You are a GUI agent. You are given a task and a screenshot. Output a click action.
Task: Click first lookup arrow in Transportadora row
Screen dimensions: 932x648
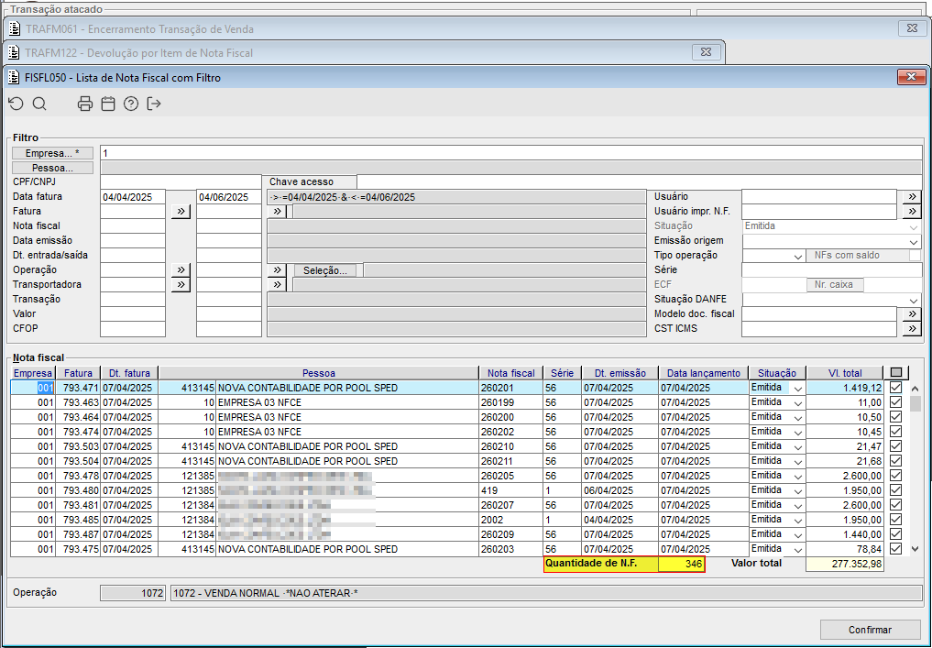[x=181, y=285]
